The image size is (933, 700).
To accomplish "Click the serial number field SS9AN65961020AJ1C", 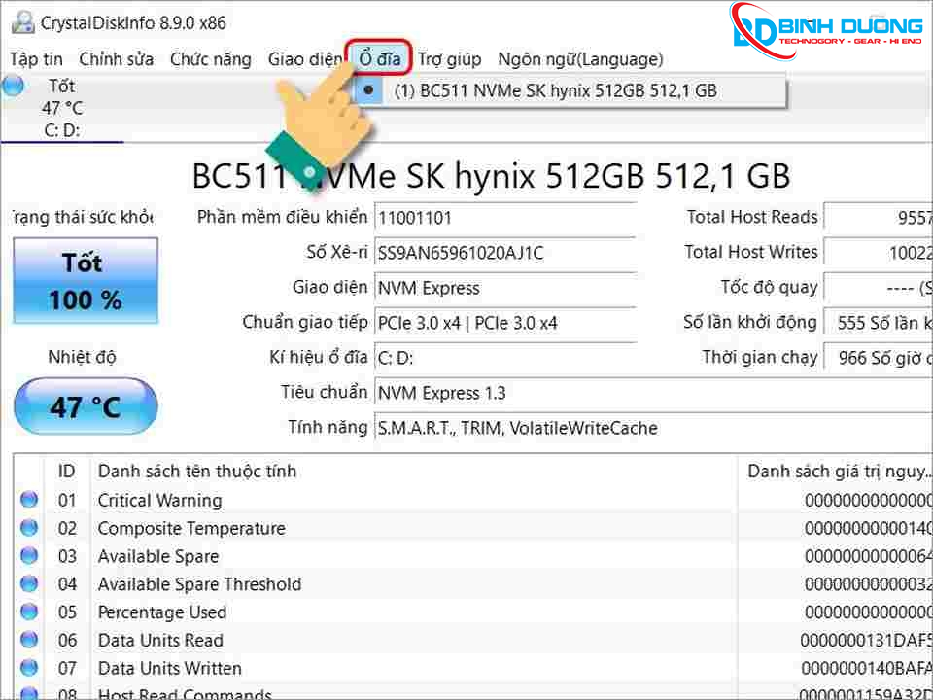I will (505, 253).
